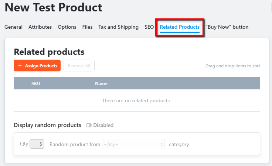Click the Qty input field

click(37, 144)
